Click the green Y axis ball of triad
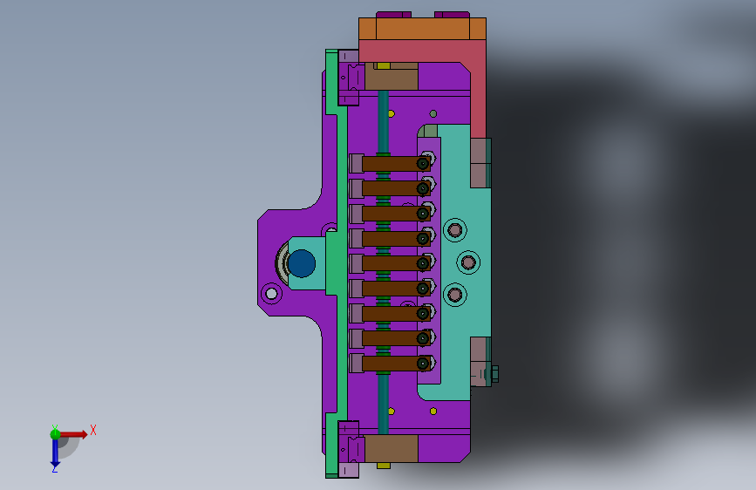This screenshot has height=490, width=756. [x=55, y=433]
